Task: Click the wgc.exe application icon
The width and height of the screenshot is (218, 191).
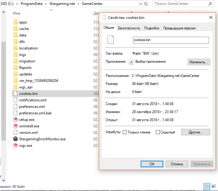Action: click(x=15, y=146)
